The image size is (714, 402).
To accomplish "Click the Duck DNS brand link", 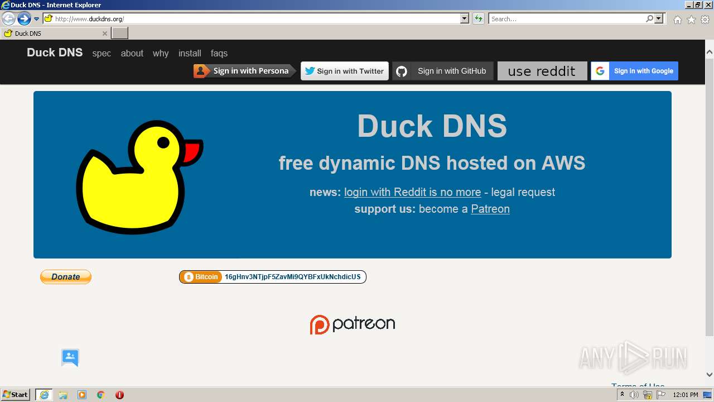I will (55, 52).
